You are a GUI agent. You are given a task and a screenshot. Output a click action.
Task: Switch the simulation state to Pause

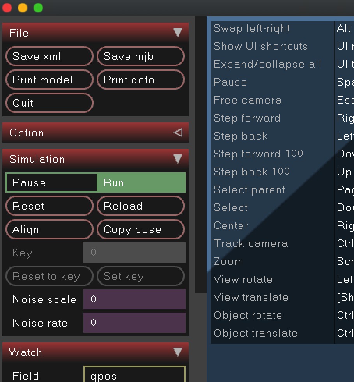(x=51, y=182)
